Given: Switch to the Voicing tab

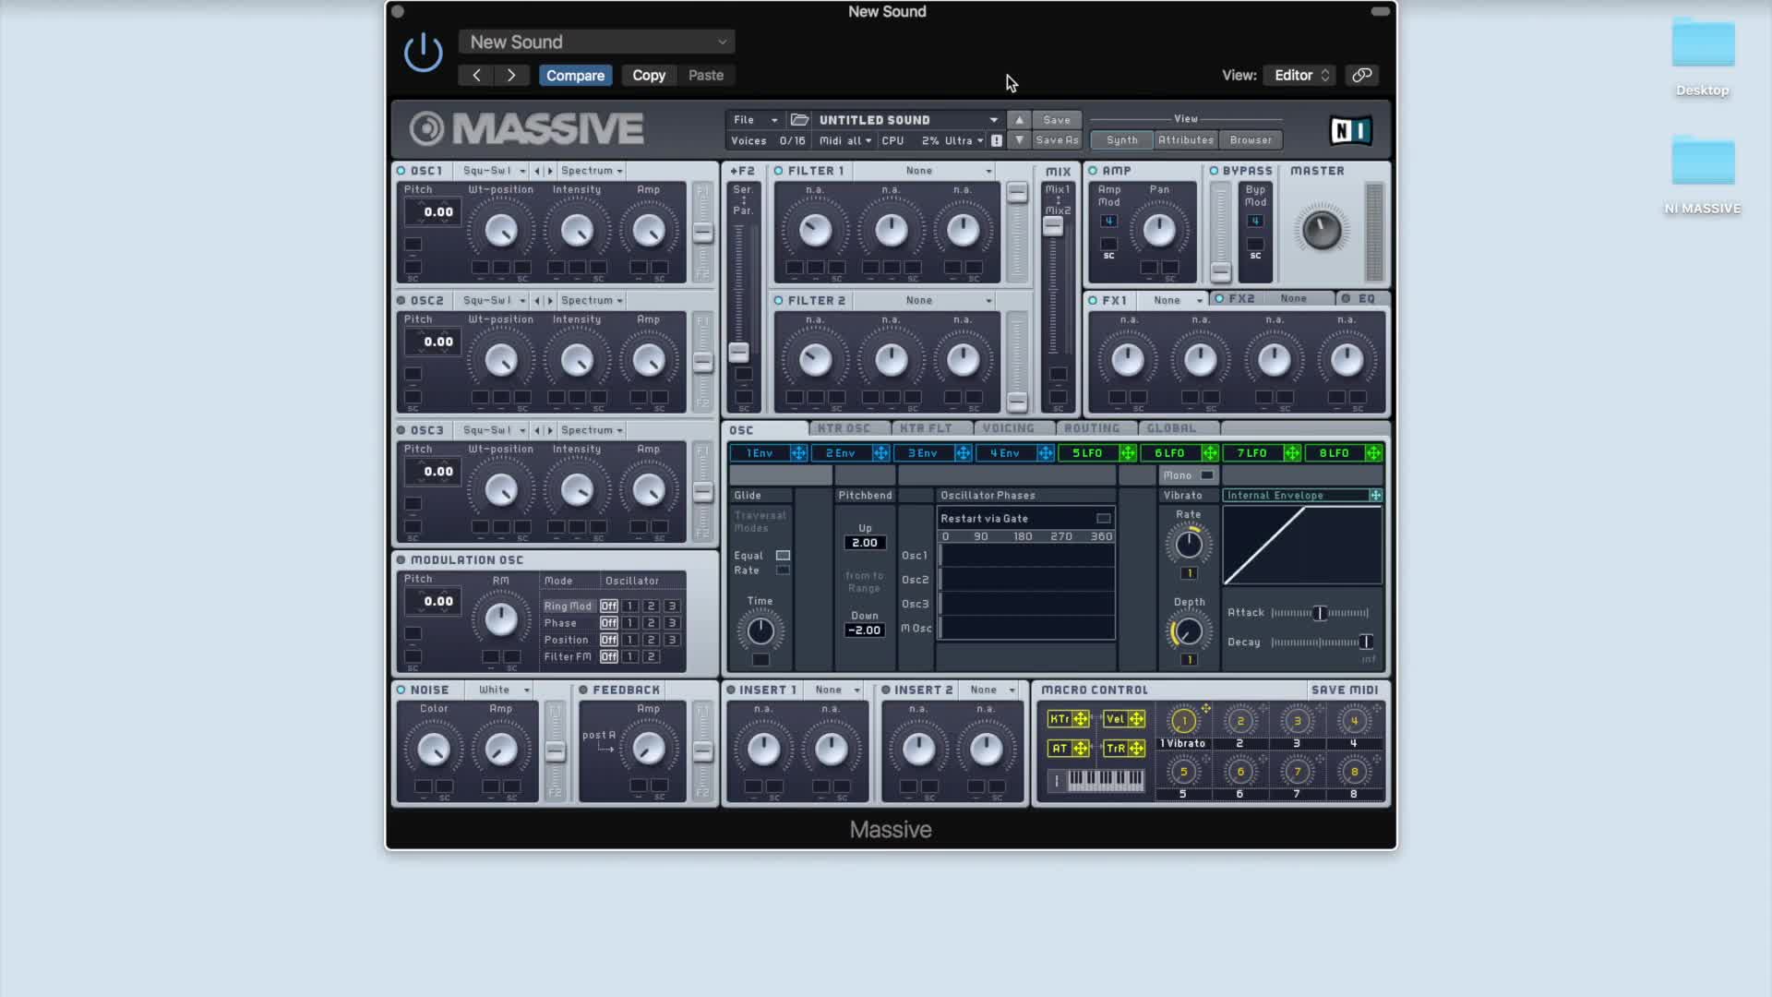Looking at the screenshot, I should (x=1008, y=428).
